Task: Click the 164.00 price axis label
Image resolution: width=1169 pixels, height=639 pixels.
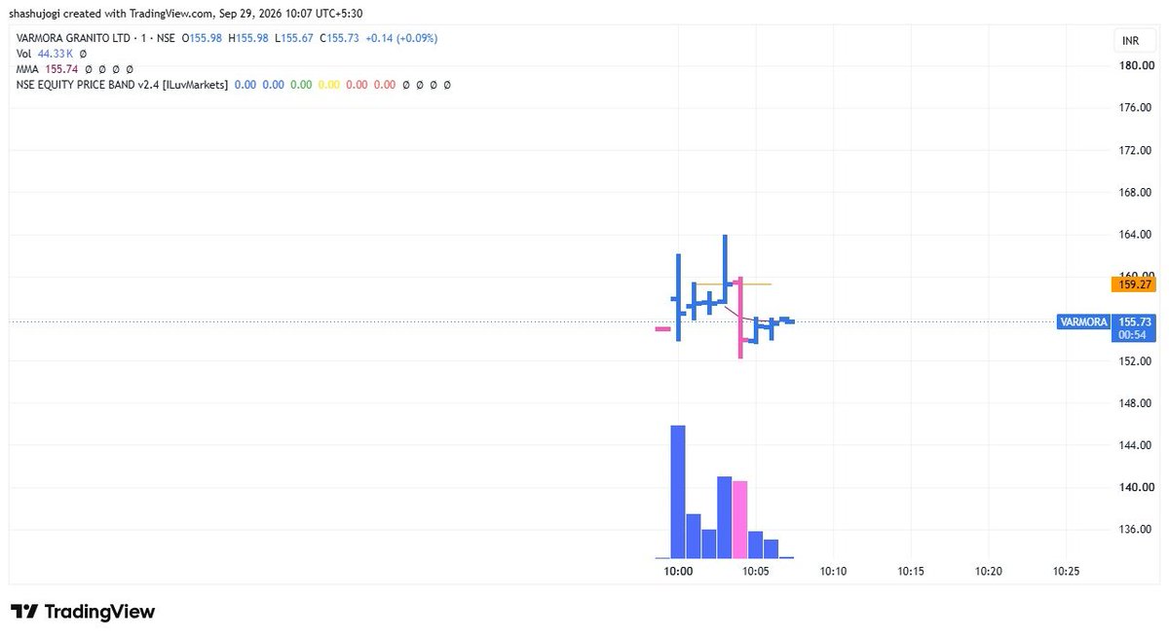Action: [1136, 235]
